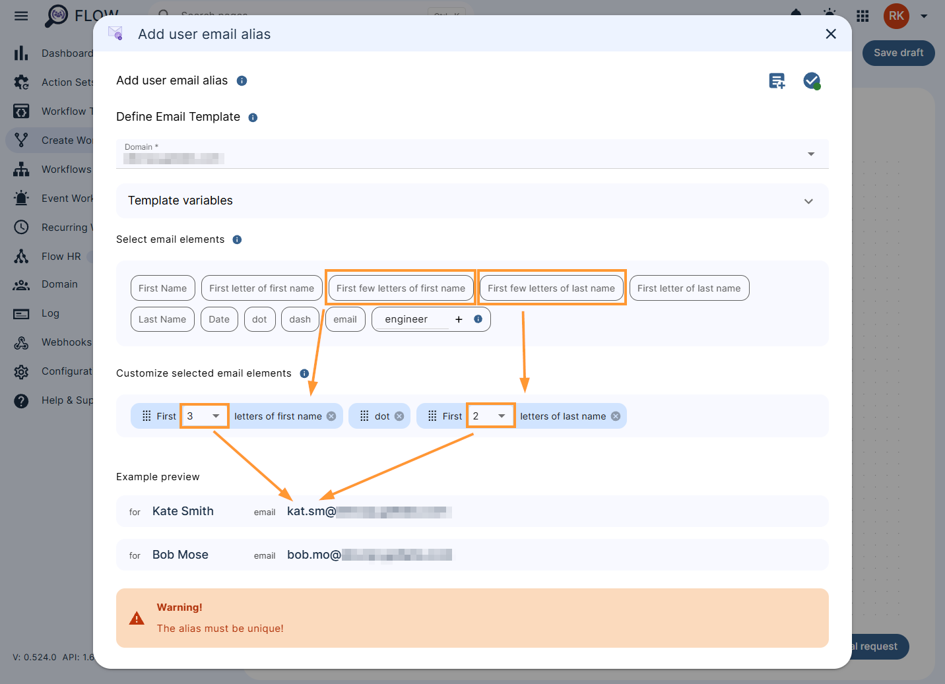The image size is (945, 684).
Task: Select the dash element
Action: (x=300, y=319)
